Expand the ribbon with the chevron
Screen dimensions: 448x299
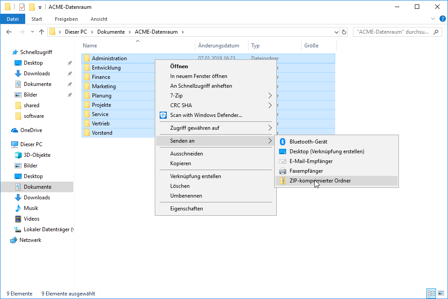433,19
